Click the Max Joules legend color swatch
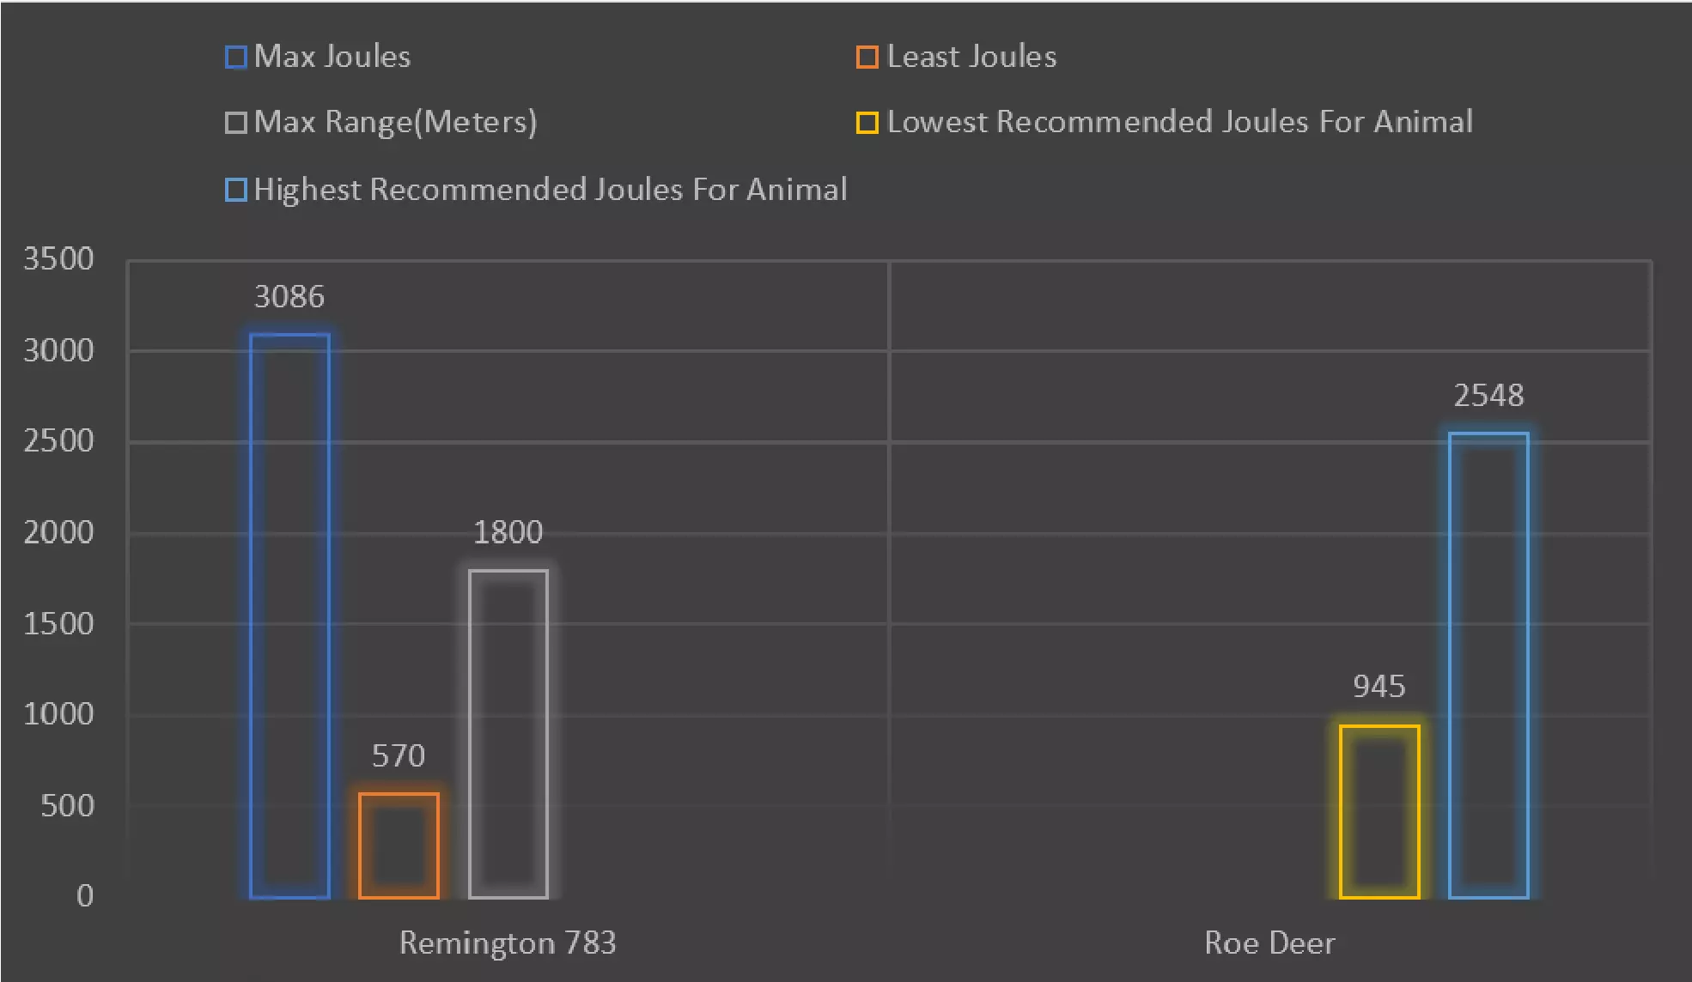 (x=235, y=57)
